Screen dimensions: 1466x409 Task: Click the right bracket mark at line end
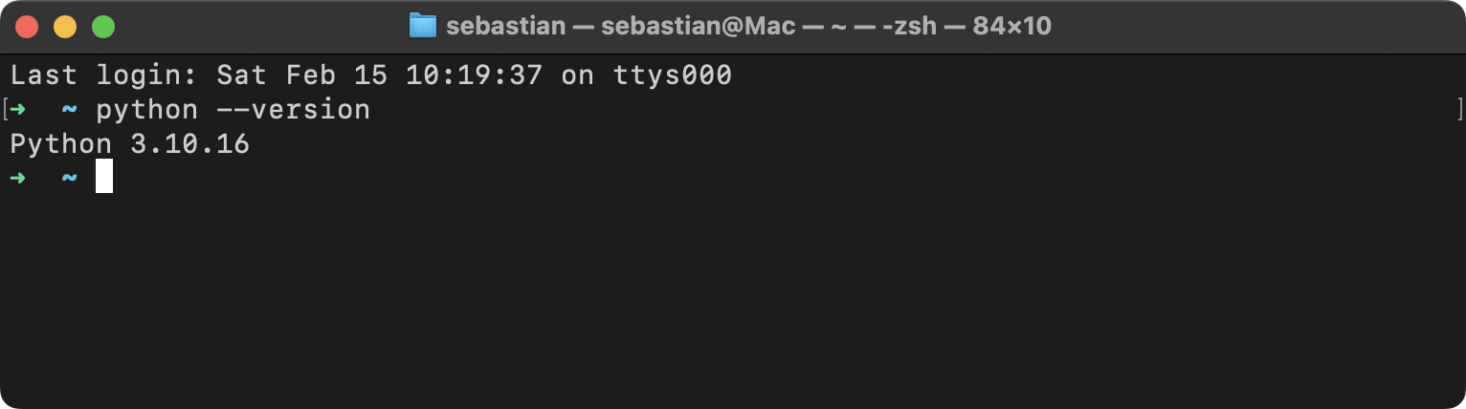click(1460, 109)
